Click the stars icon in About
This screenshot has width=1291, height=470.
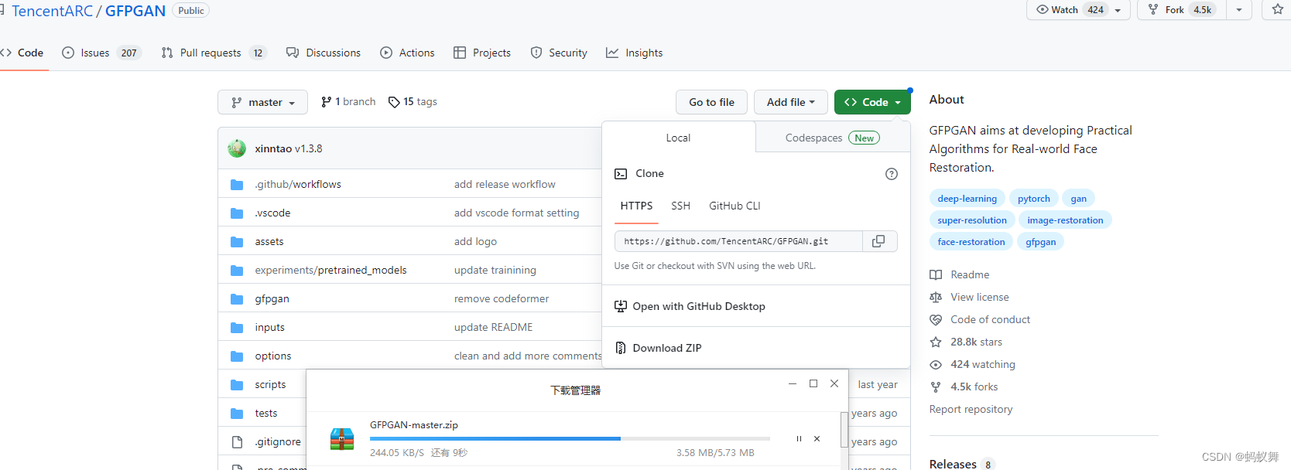936,342
